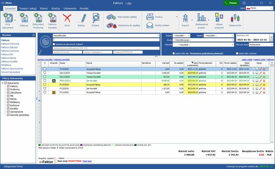Open the Analizy tab
275x169 pixels.
pyautogui.click(x=56, y=8)
